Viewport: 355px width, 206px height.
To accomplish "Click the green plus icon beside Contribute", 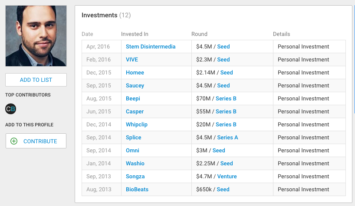I will pyautogui.click(x=14, y=141).
